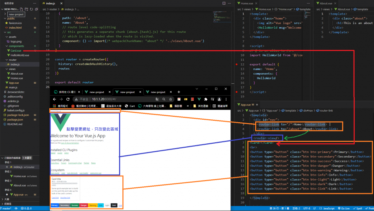Open browser extensions puzzle icon

point(206,99)
